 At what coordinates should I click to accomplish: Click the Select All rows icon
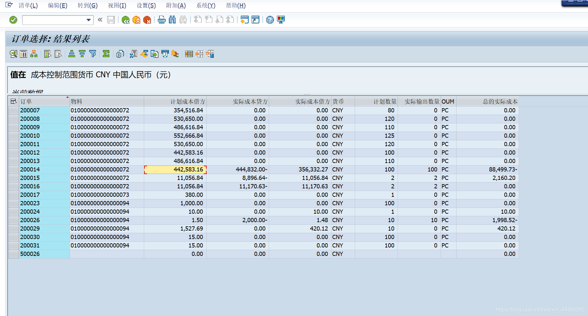pyautogui.click(x=48, y=54)
